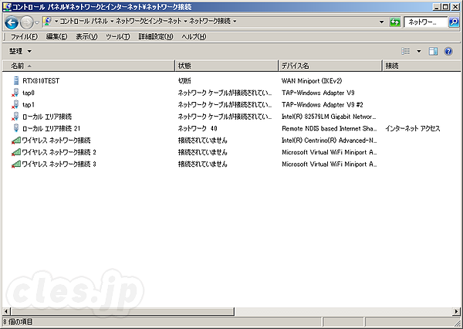Open the 整理 dropdown menu

[20, 51]
